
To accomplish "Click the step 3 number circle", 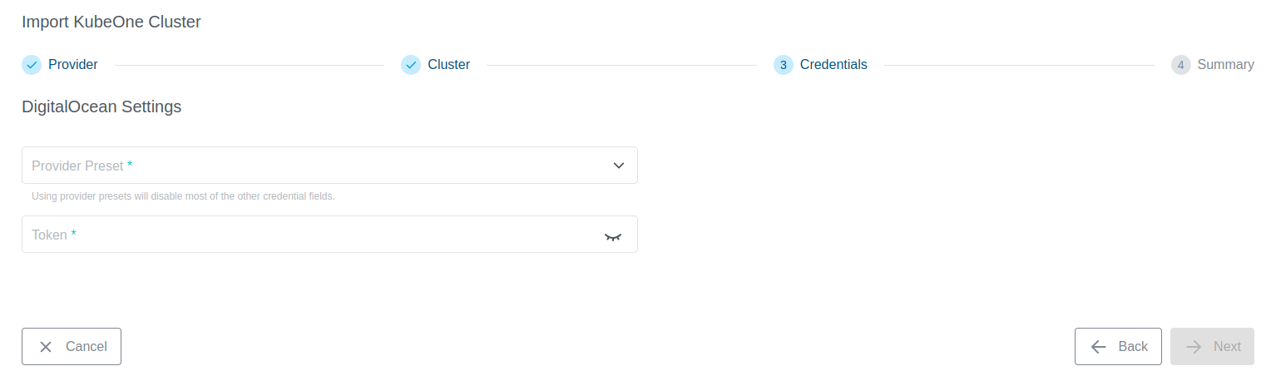I will tap(783, 65).
